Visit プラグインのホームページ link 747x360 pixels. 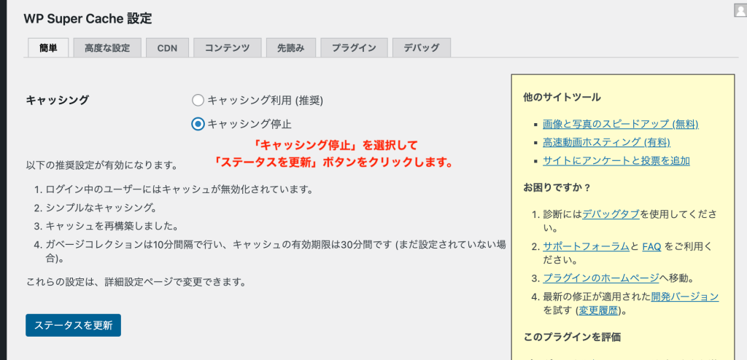(x=601, y=278)
